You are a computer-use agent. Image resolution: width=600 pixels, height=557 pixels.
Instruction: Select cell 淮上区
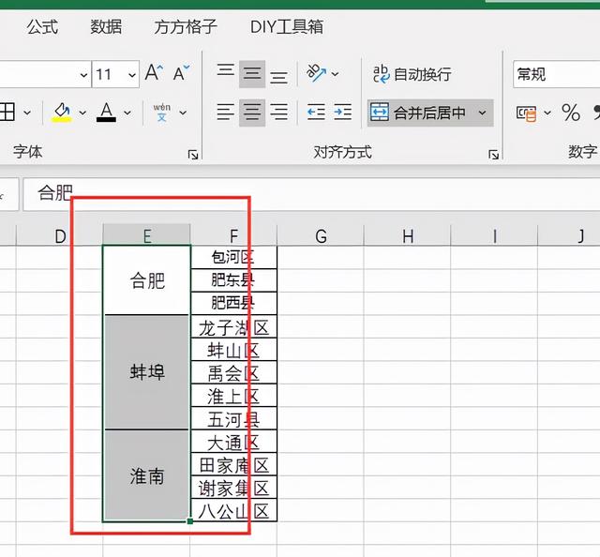pos(233,396)
